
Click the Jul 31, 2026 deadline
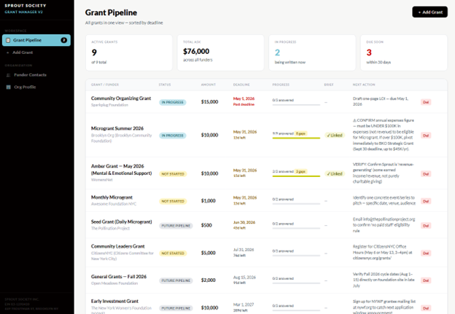(x=244, y=250)
